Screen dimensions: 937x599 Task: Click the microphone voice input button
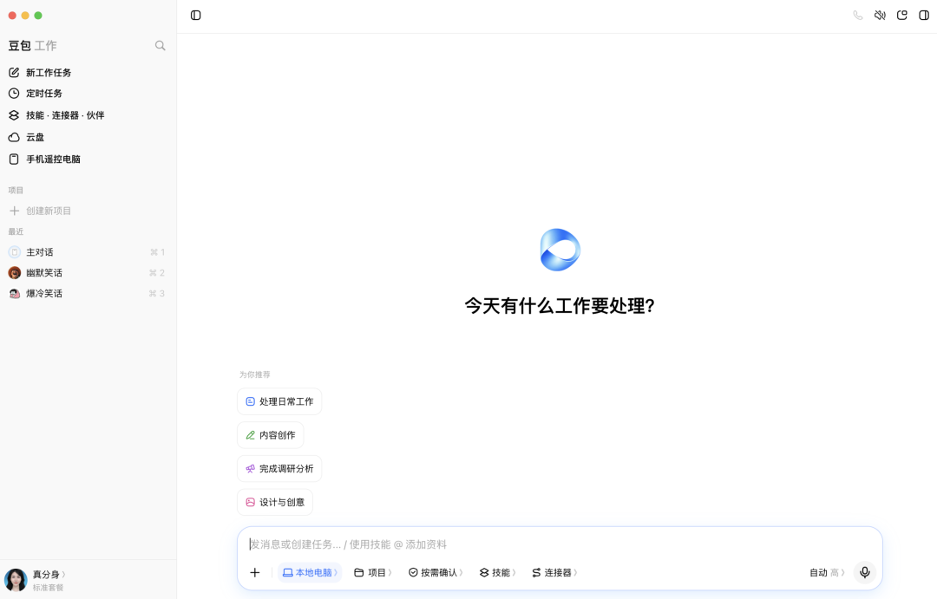tap(865, 572)
